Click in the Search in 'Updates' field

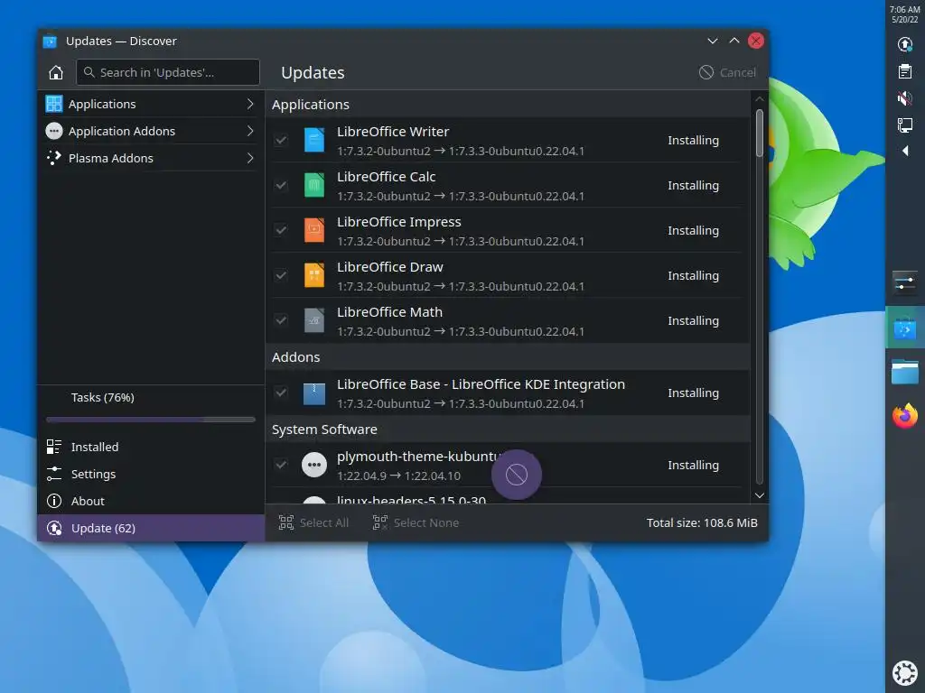(x=168, y=72)
